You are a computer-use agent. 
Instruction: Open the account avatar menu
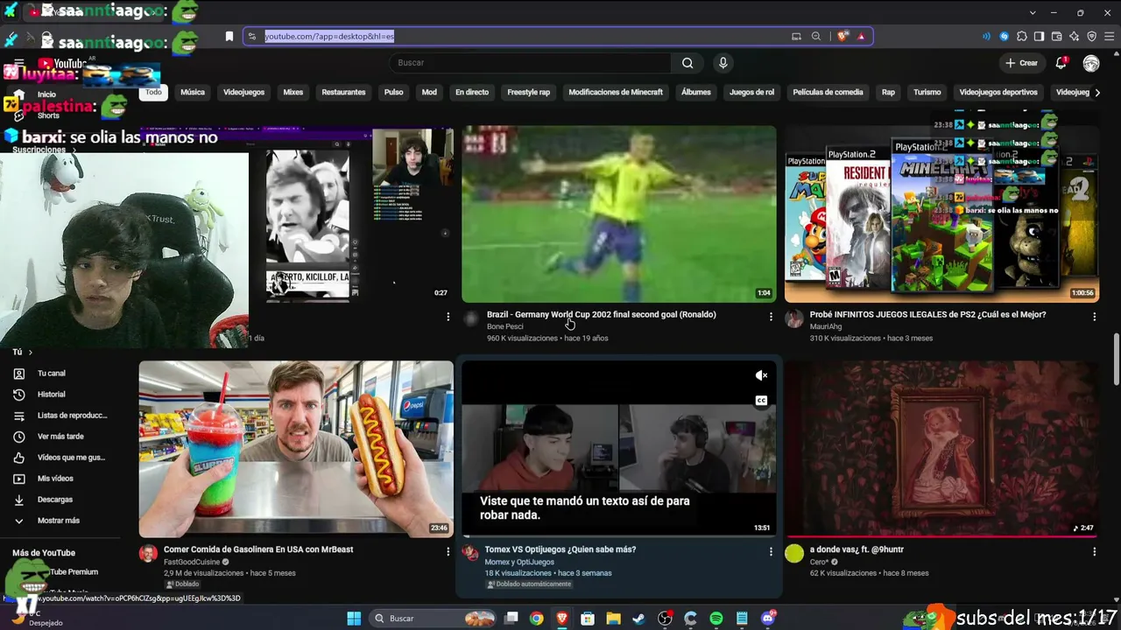pyautogui.click(x=1091, y=63)
